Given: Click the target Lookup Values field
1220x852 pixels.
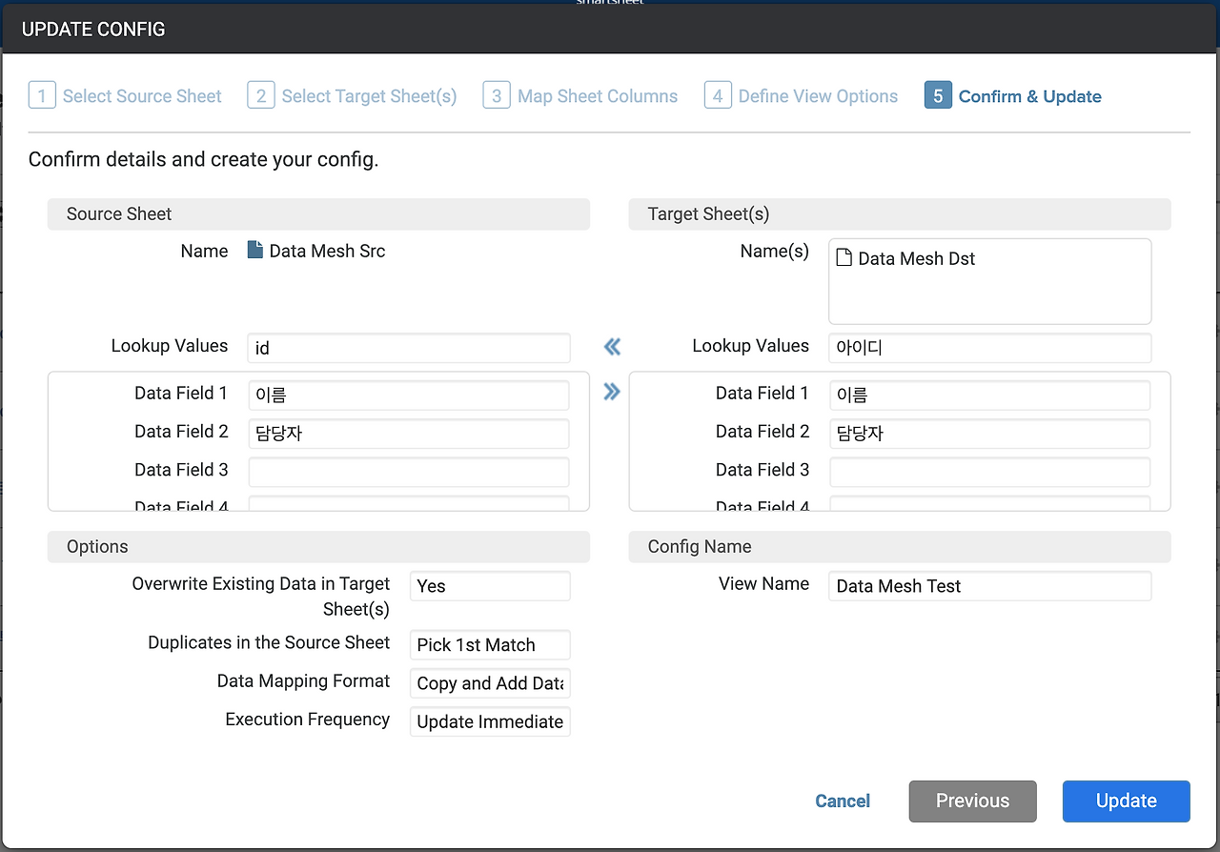Looking at the screenshot, I should point(989,348).
